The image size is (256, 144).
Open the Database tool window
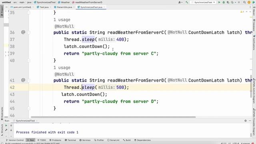coord(254,25)
